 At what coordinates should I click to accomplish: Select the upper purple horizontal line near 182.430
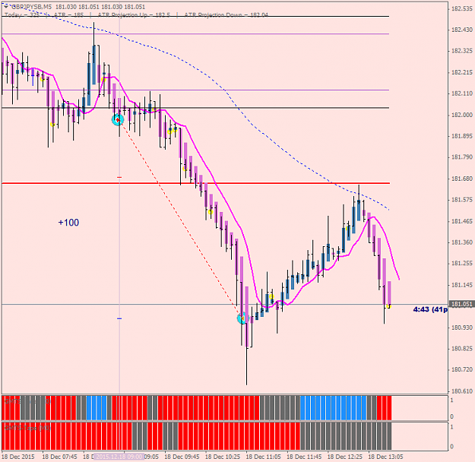pos(195,34)
